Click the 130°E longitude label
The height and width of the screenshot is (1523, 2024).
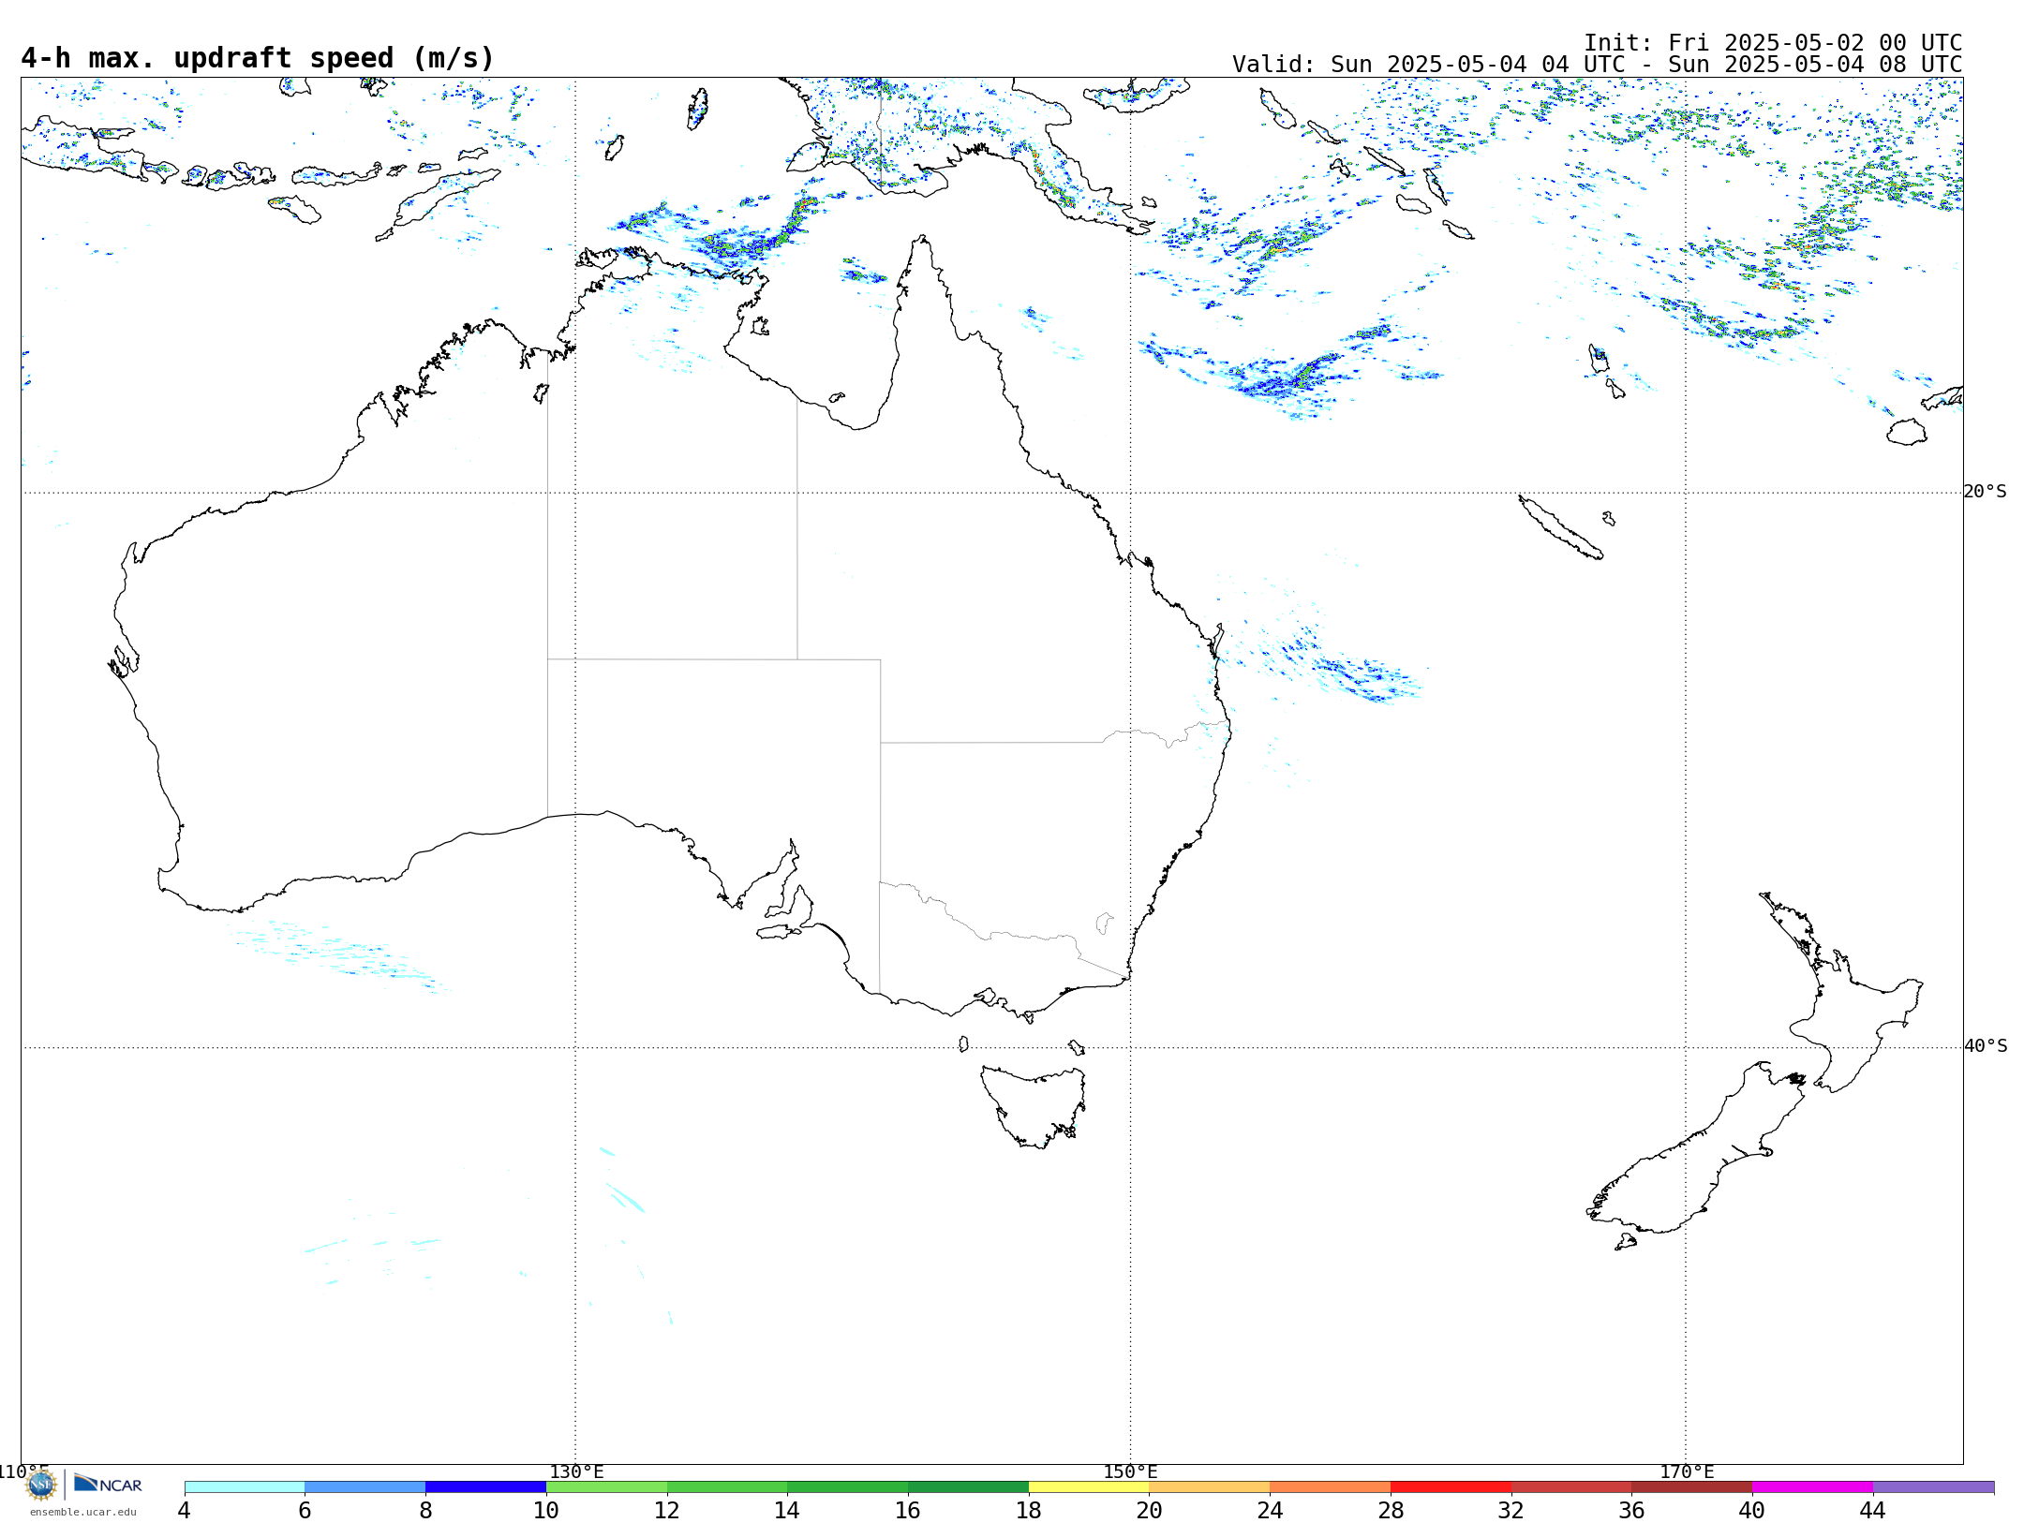click(576, 1472)
